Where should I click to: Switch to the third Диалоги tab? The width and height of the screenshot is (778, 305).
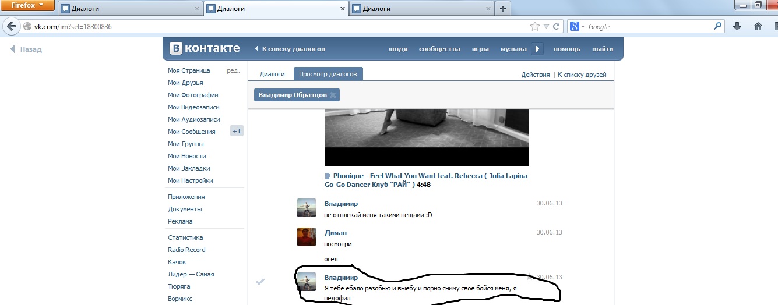tap(422, 9)
